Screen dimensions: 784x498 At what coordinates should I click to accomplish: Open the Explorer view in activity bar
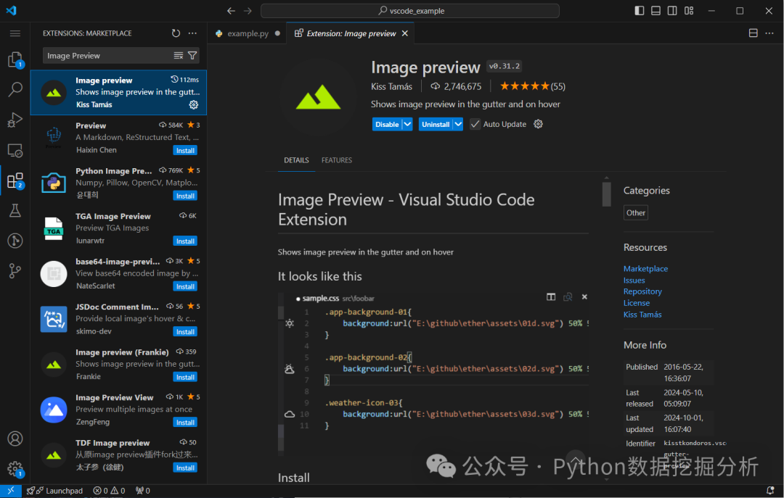click(x=15, y=60)
